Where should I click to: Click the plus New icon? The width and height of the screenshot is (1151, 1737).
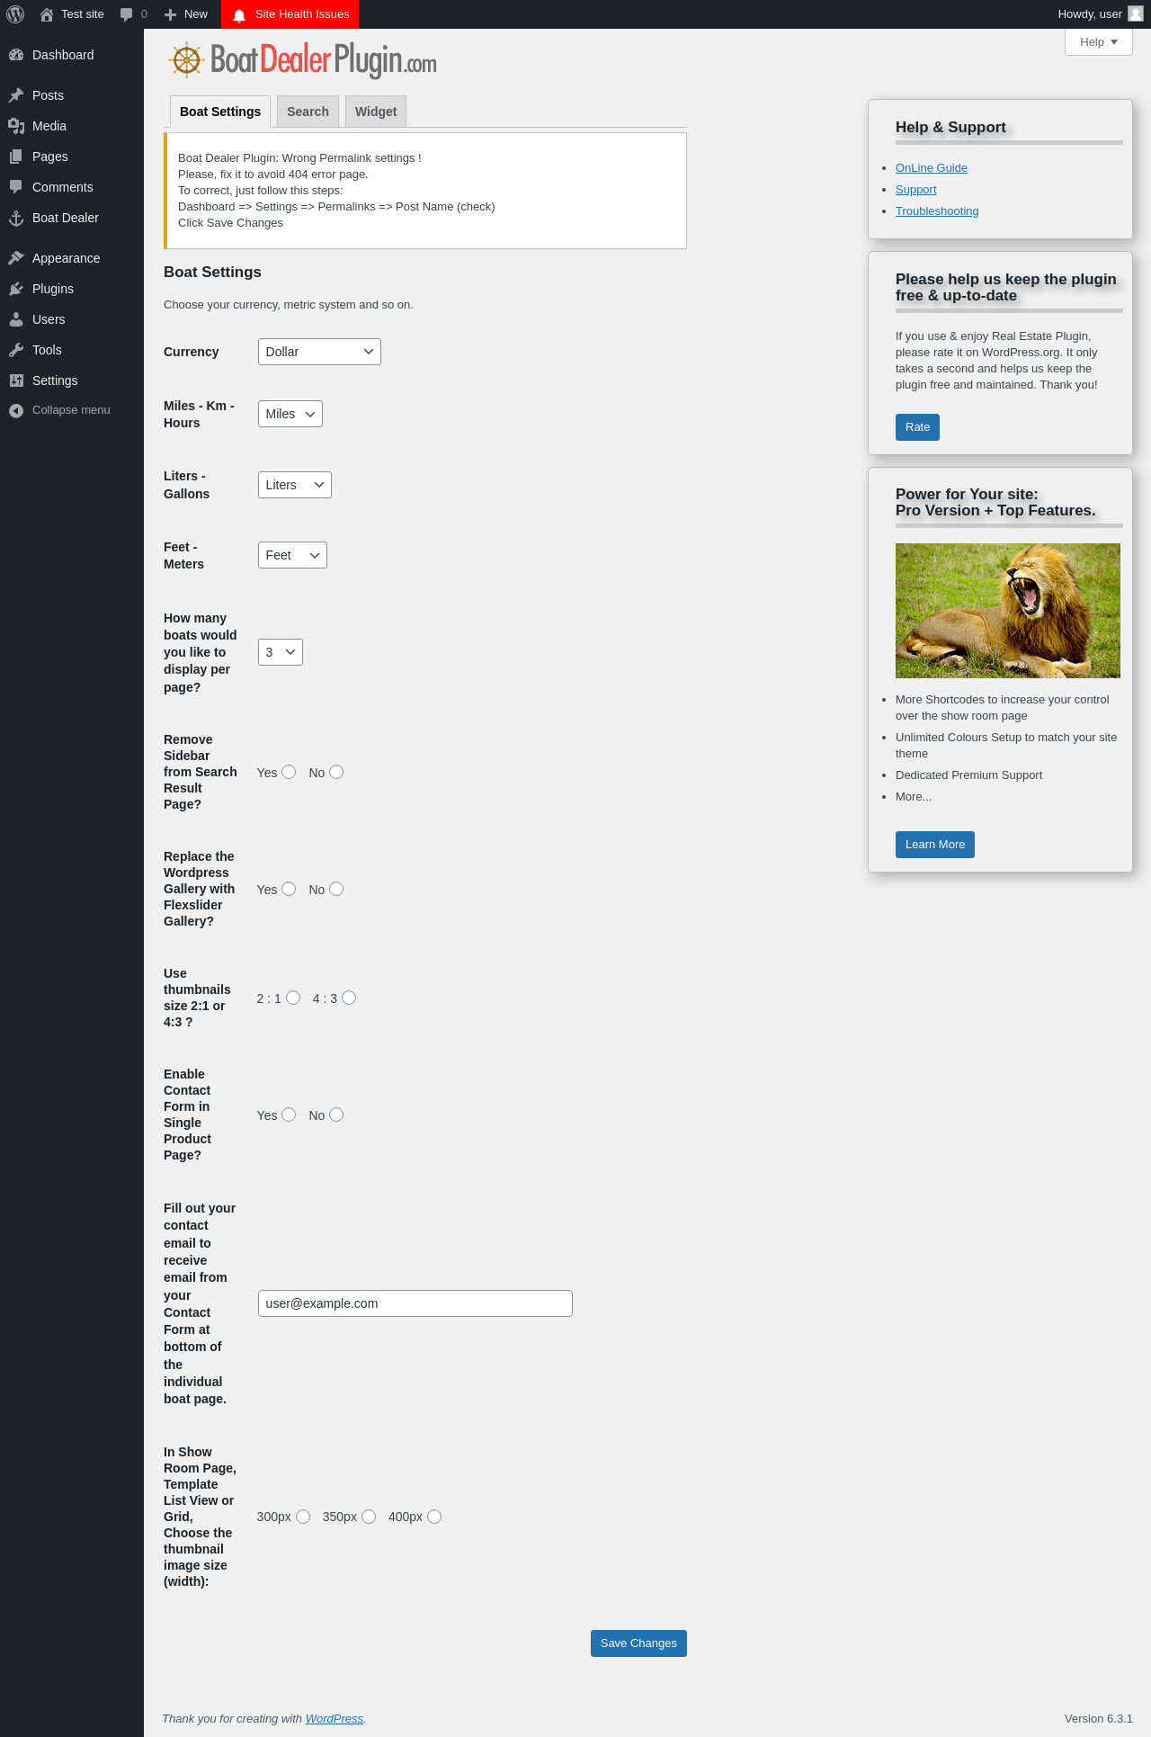coord(170,14)
